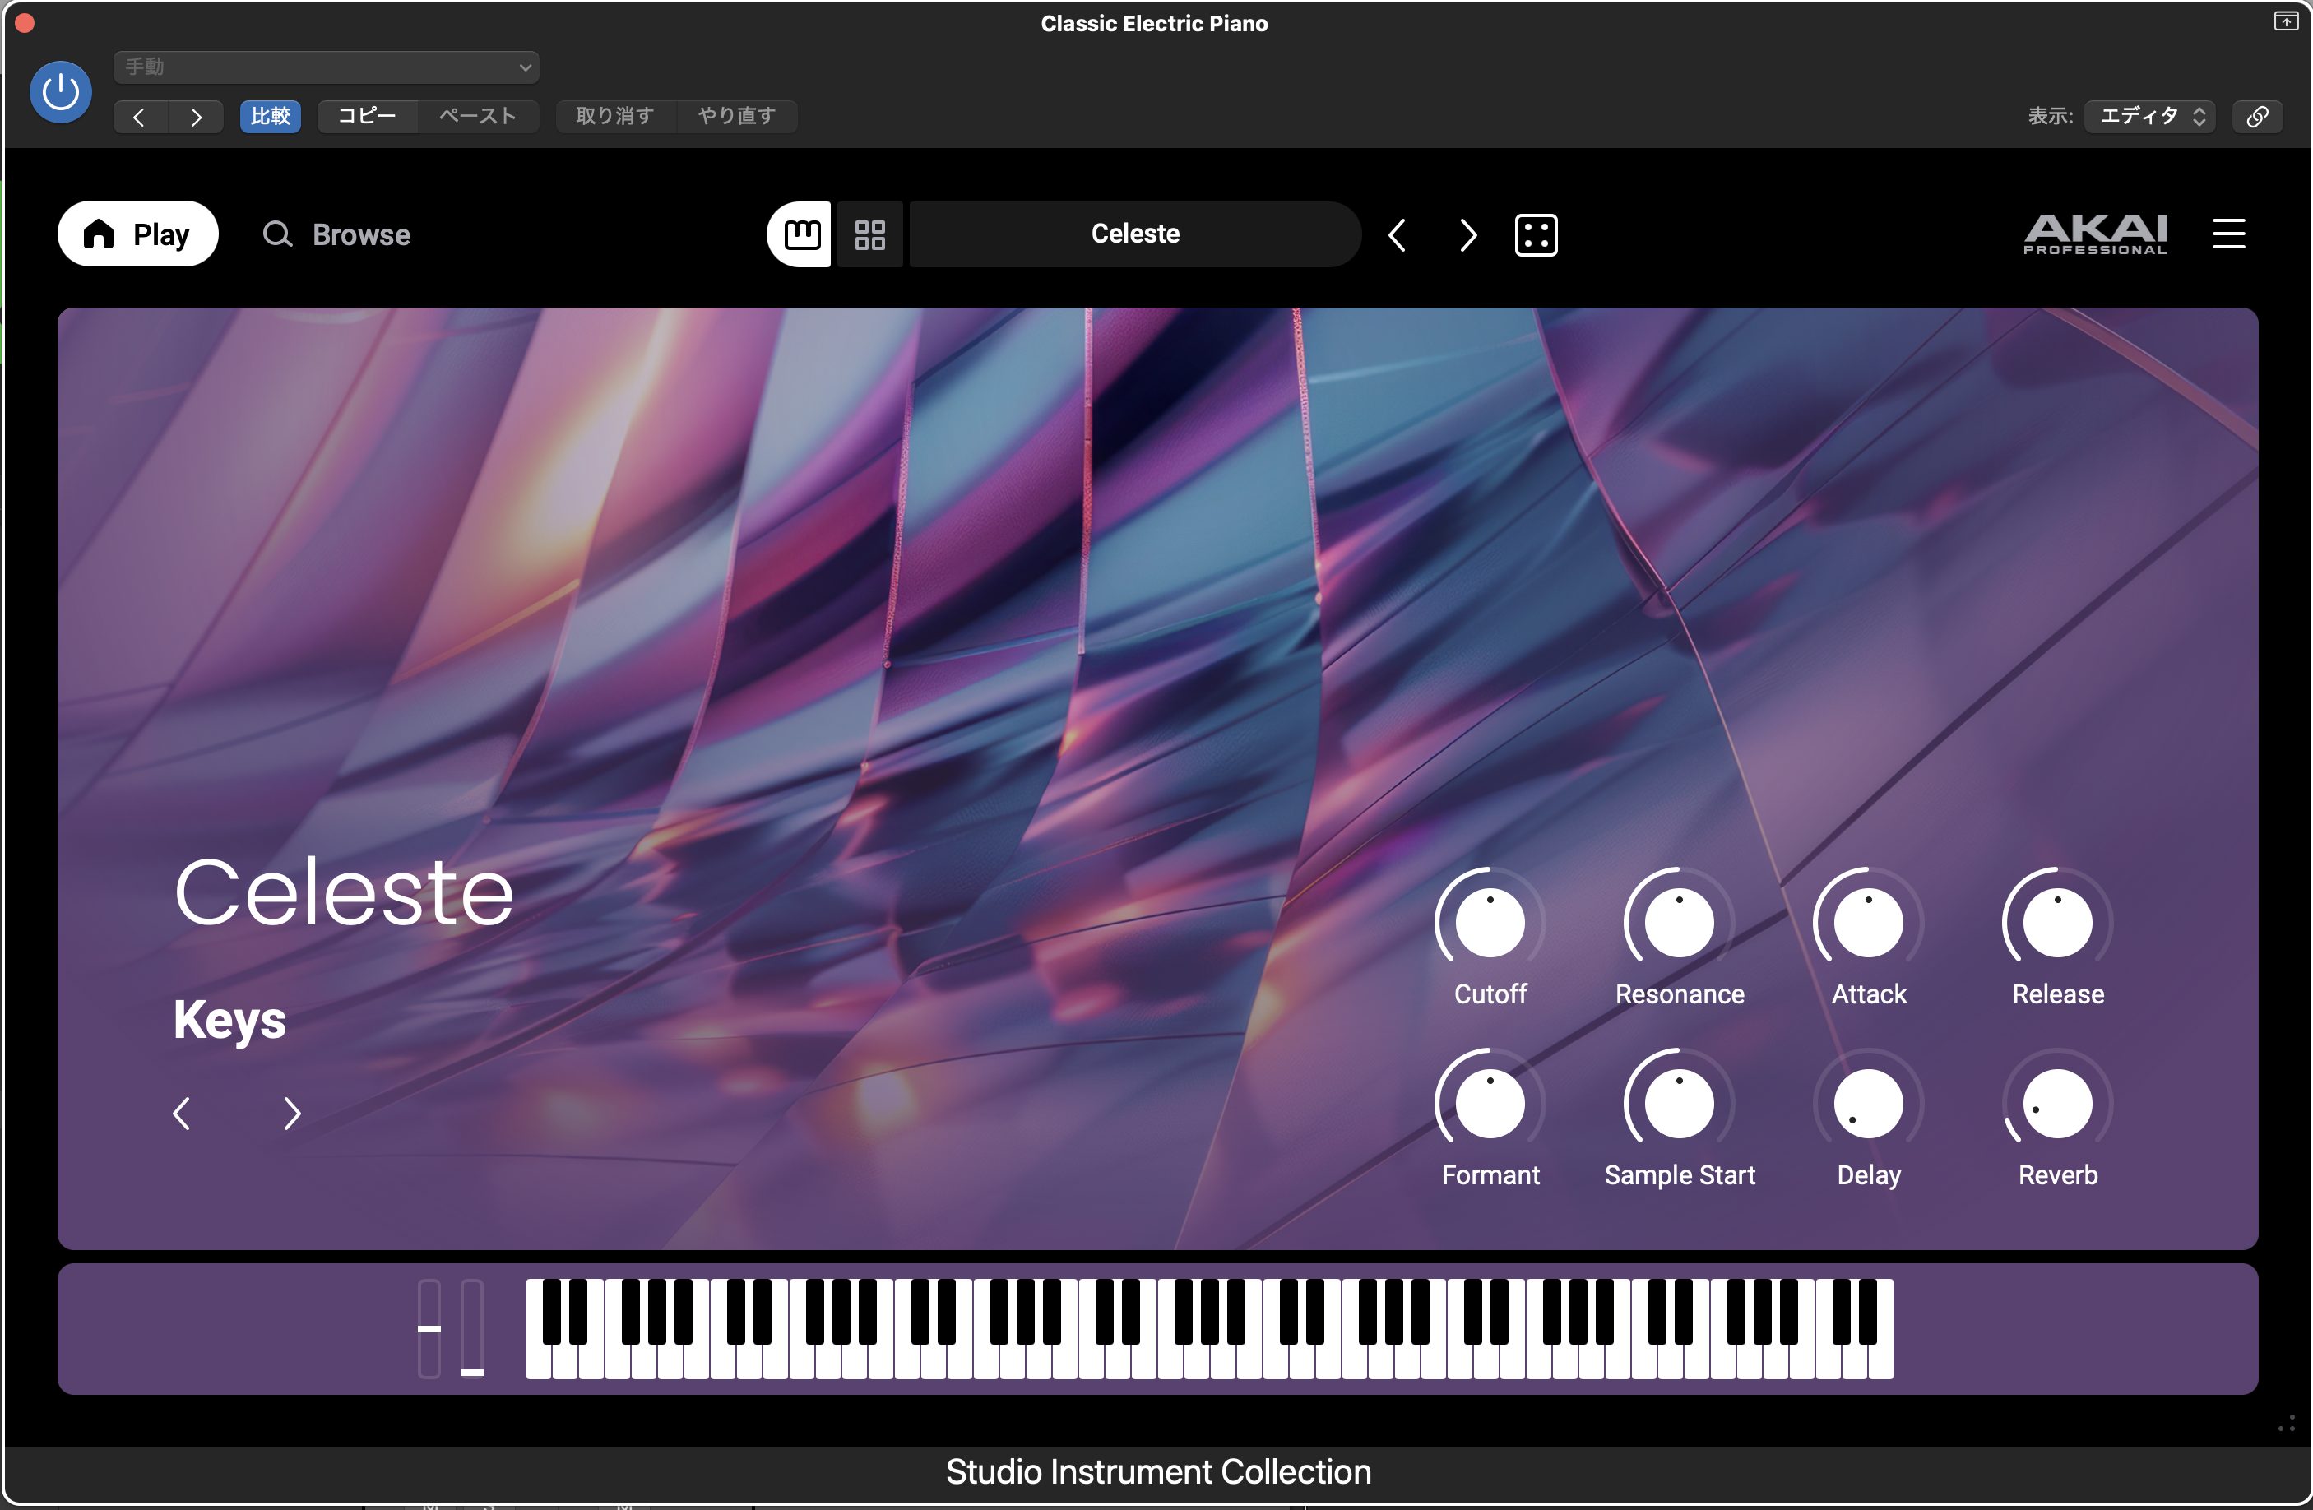Click the Browse magnifier search icon
Image resolution: width=2313 pixels, height=1510 pixels.
(x=278, y=234)
